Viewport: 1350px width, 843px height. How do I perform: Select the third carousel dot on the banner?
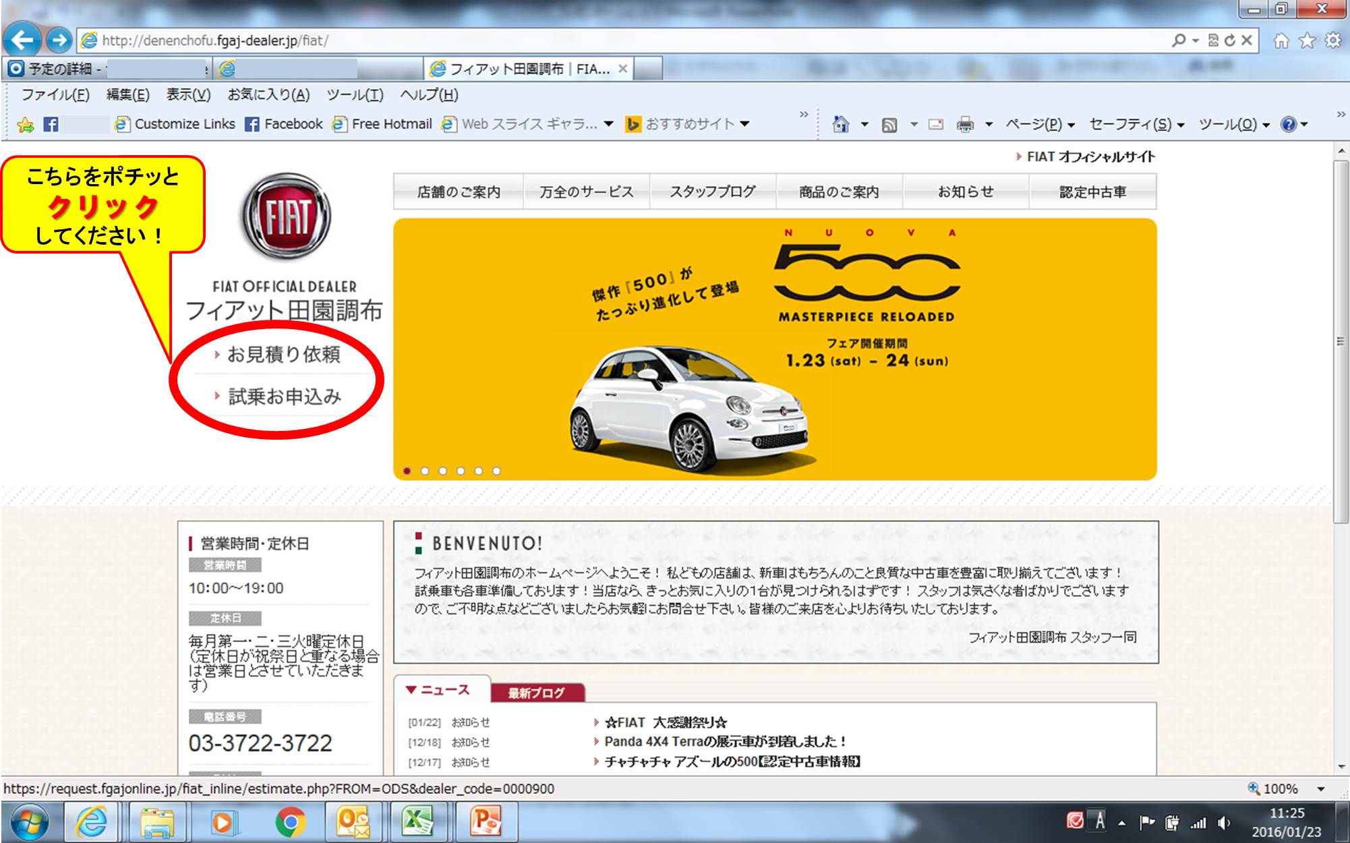click(x=443, y=471)
